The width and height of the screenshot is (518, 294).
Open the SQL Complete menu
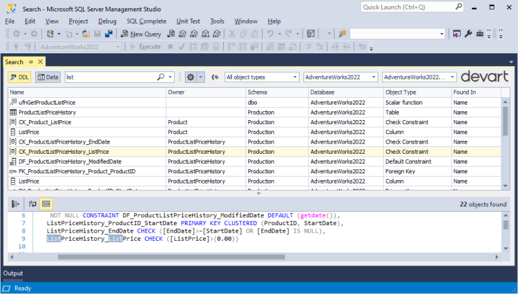146,21
